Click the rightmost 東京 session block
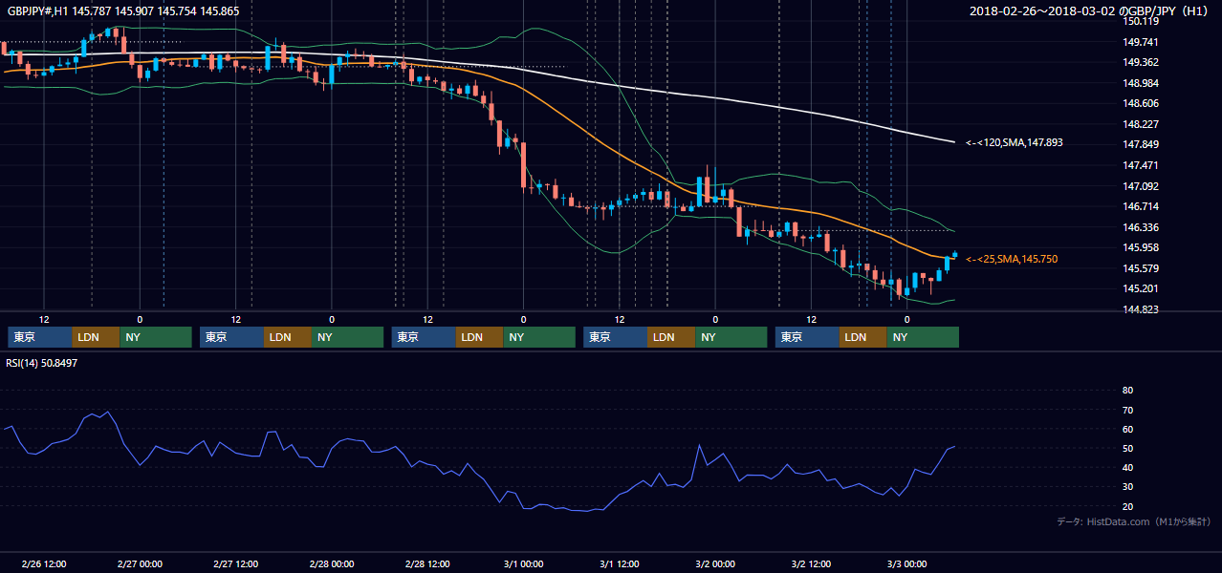Image resolution: width=1222 pixels, height=573 pixels. coord(808,337)
